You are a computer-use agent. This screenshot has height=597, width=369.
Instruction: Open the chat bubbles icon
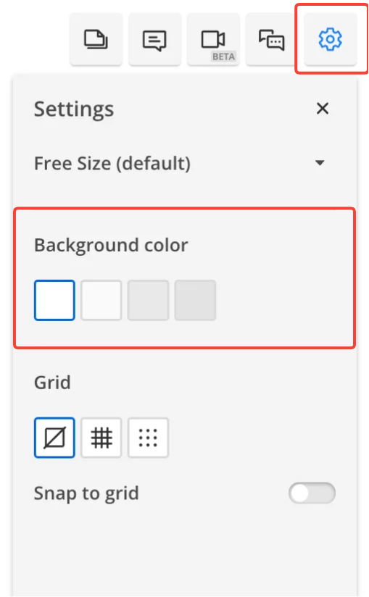[272, 39]
